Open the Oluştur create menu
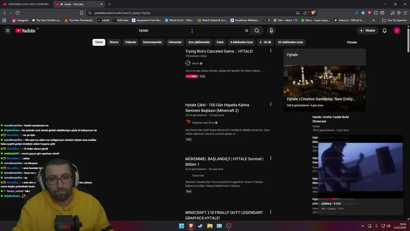The image size is (410, 231). coord(367,30)
